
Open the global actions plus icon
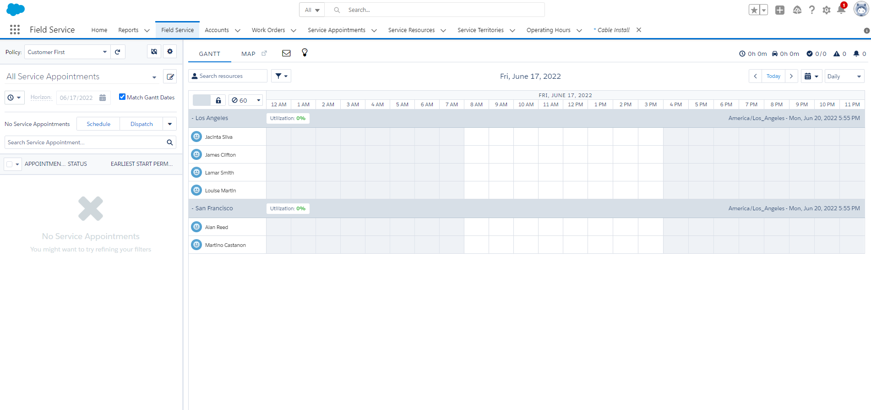[x=780, y=10]
